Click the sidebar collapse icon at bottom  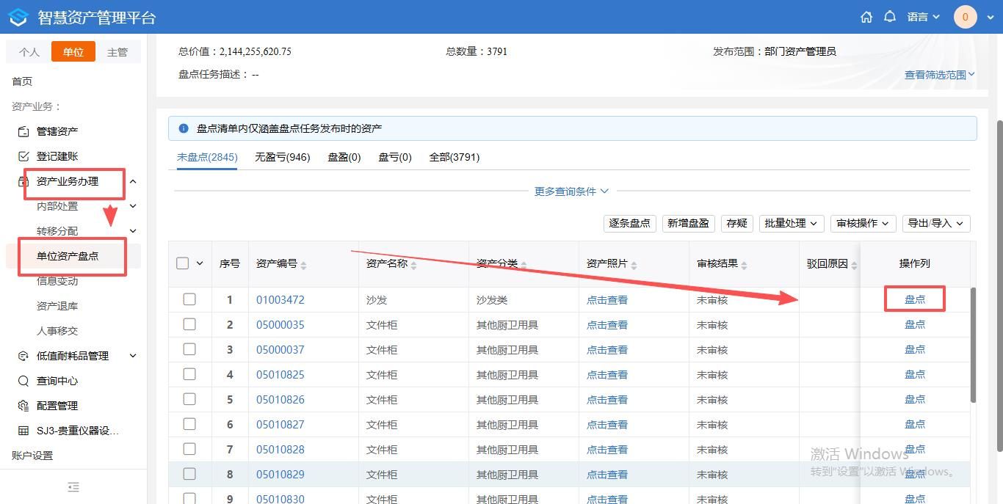(73, 487)
